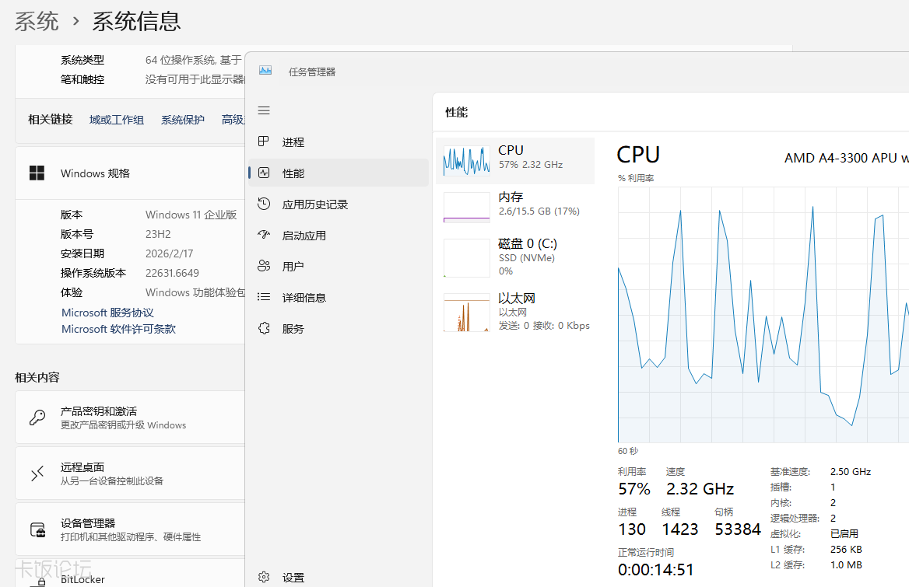Select the 性能 (Performance) sidebar icon

[264, 173]
